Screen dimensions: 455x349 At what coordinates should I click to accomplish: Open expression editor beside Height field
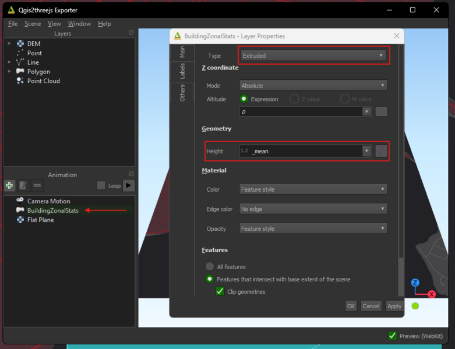tap(381, 151)
